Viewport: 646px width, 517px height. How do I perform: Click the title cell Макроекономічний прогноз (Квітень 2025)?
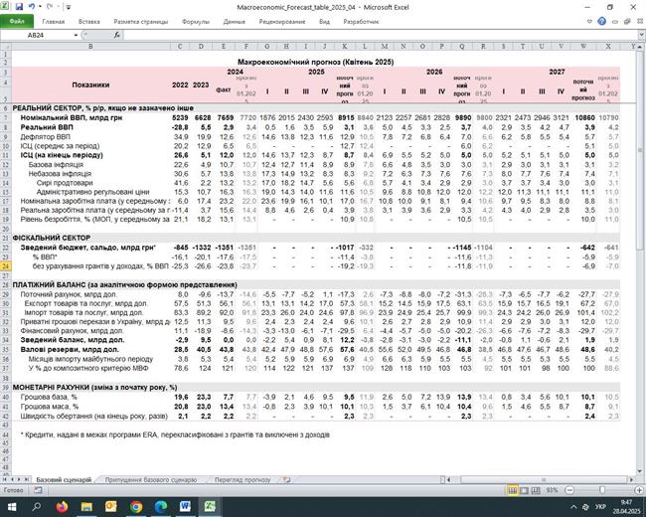tap(316, 62)
